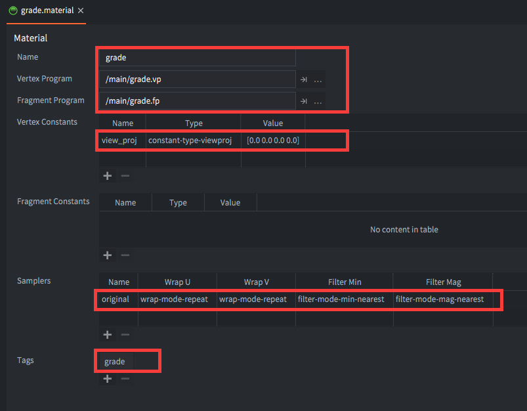Viewport: 527px width, 411px height.
Task: Close the grade.material tab
Action: click(x=80, y=11)
